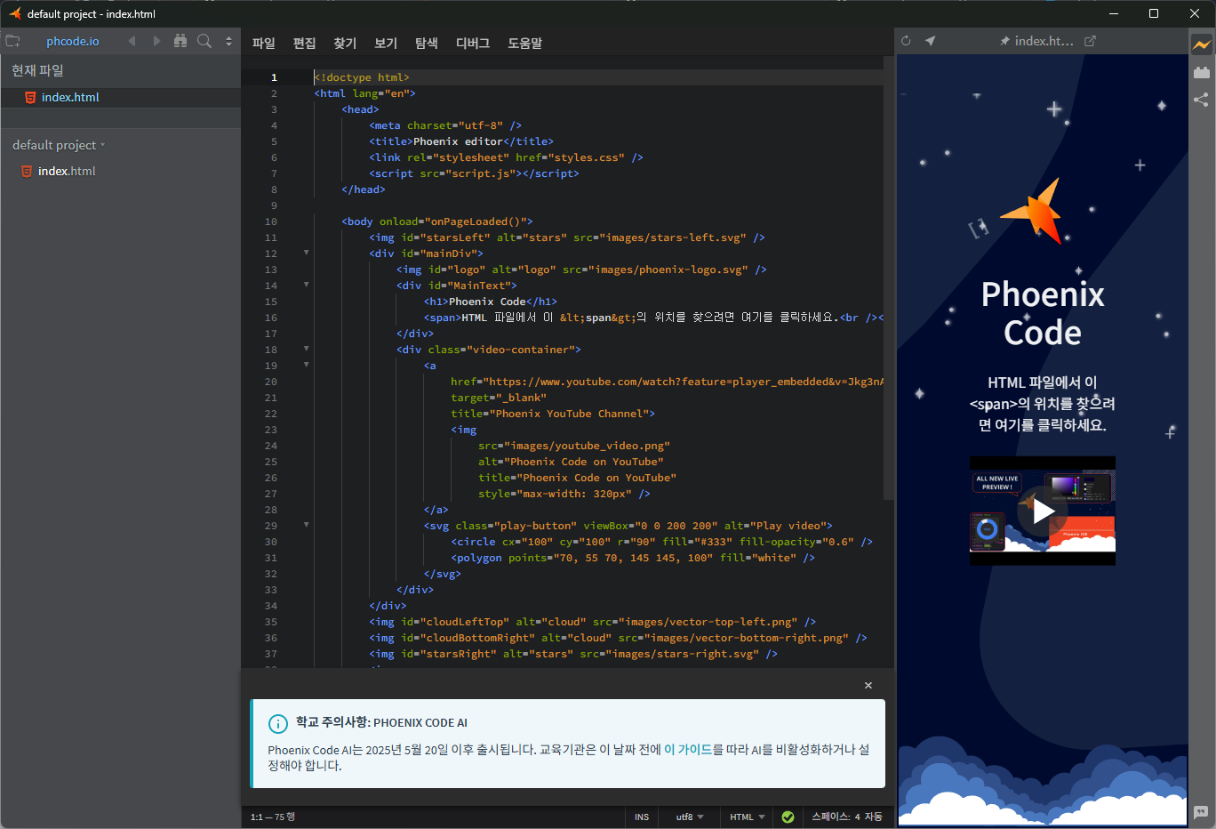Viewport: 1216px width, 829px height.
Task: Click the doctype html code line
Action: pos(362,77)
